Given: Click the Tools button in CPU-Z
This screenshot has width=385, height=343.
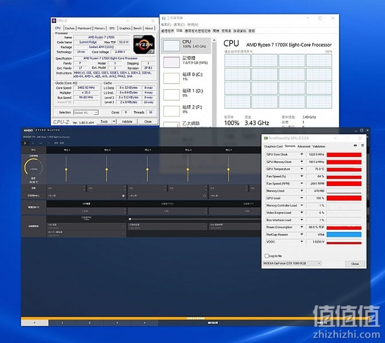Looking at the screenshot, I should (x=104, y=122).
